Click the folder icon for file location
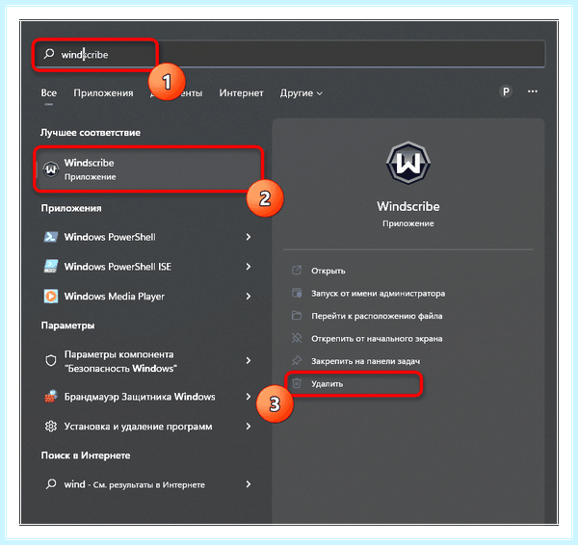This screenshot has height=545, width=578. (297, 316)
